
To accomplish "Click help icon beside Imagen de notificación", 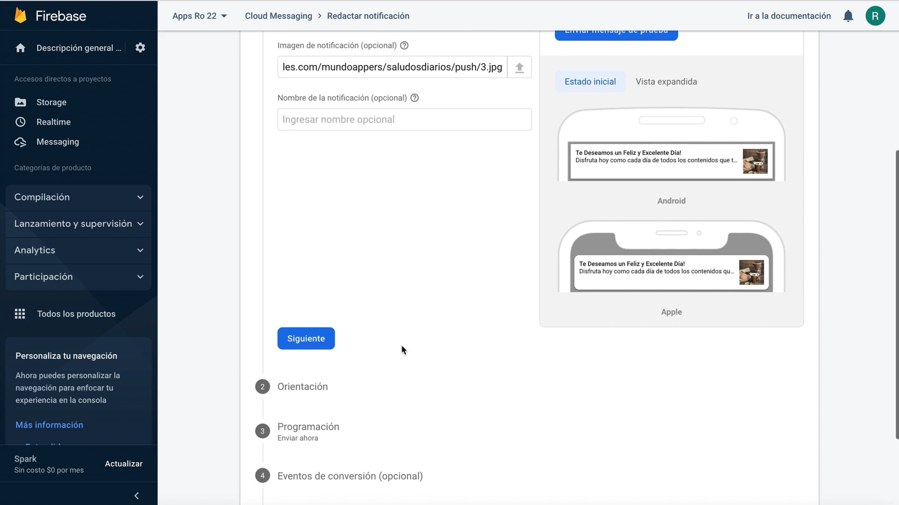I will tap(404, 45).
